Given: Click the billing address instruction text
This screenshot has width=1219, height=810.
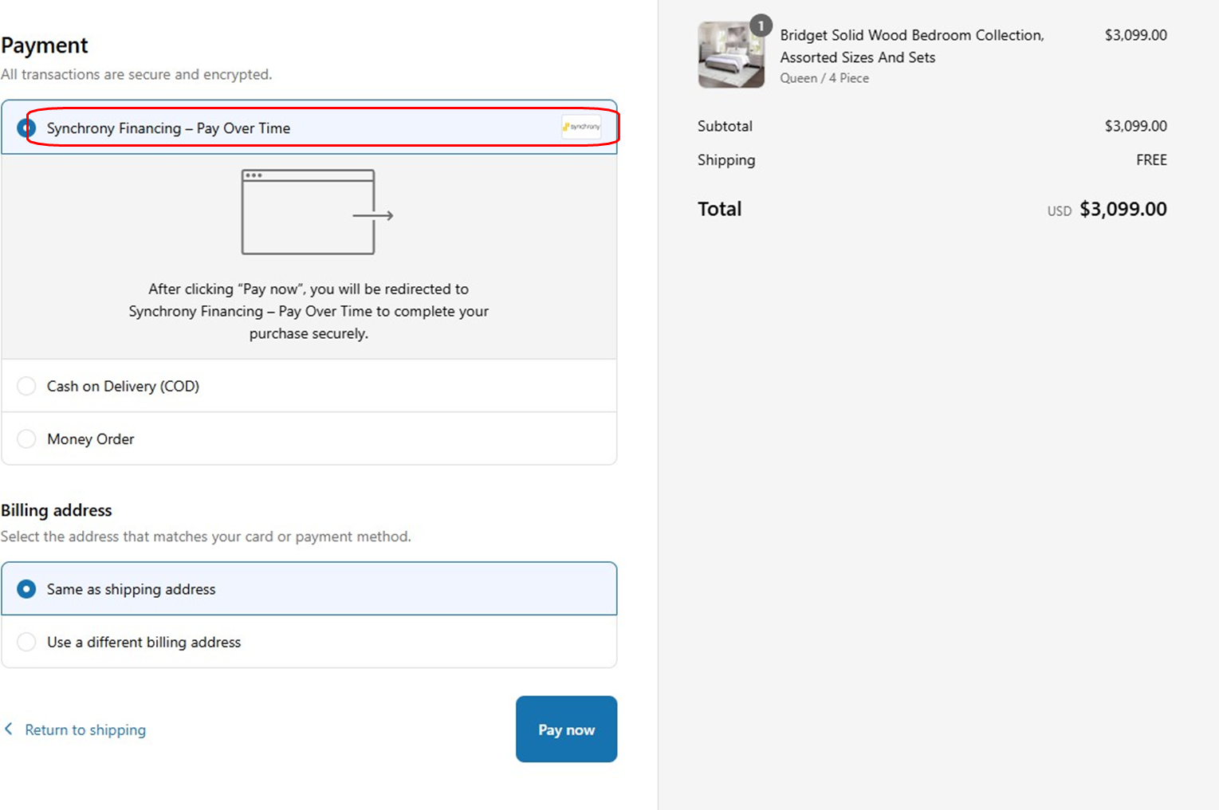Looking at the screenshot, I should [x=206, y=537].
